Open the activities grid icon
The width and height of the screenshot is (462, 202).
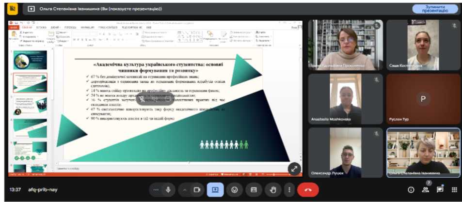454,189
